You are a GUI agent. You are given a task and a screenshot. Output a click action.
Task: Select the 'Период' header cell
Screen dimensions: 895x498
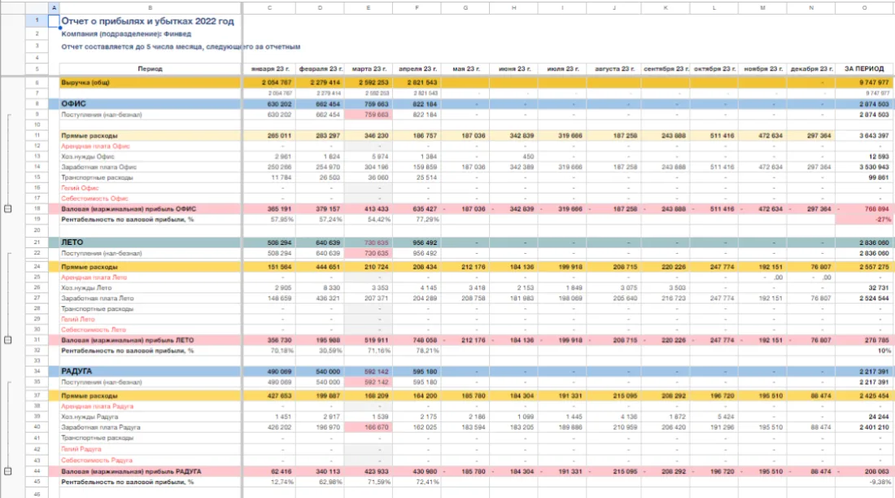click(151, 68)
